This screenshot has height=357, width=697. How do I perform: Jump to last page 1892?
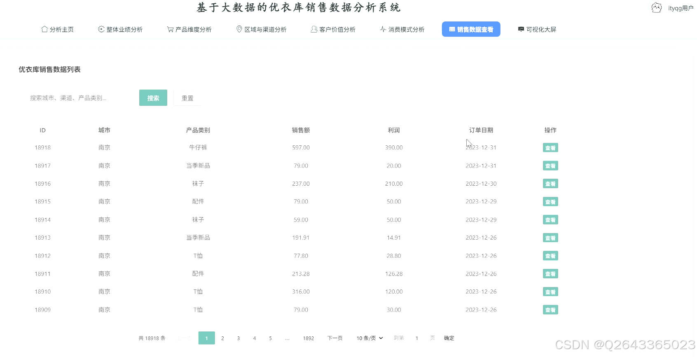coord(309,338)
